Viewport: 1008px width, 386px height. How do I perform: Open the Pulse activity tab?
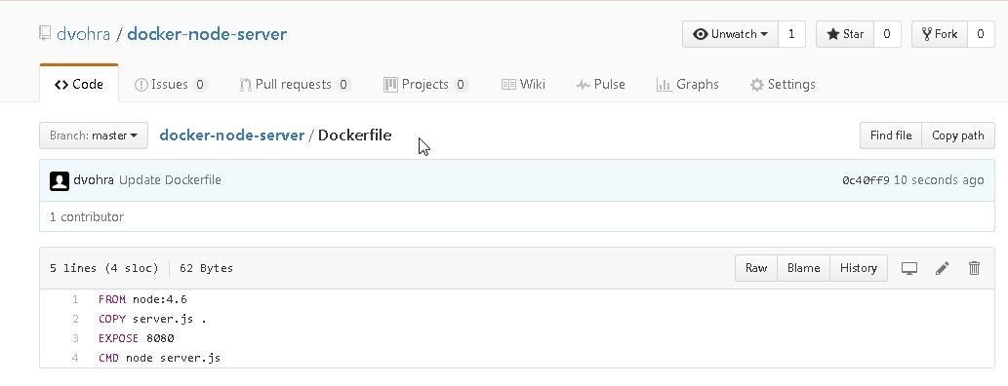point(600,84)
